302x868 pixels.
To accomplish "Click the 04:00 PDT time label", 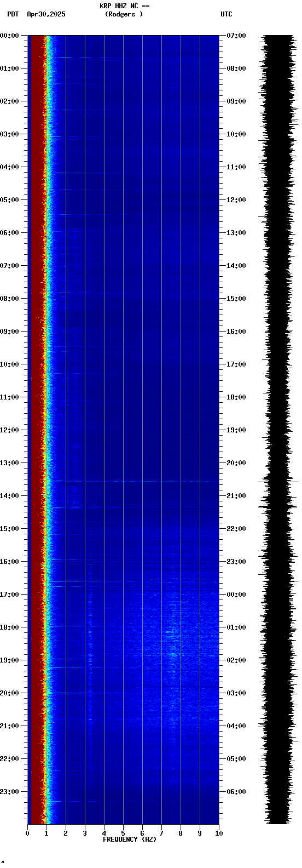I will click(10, 167).
